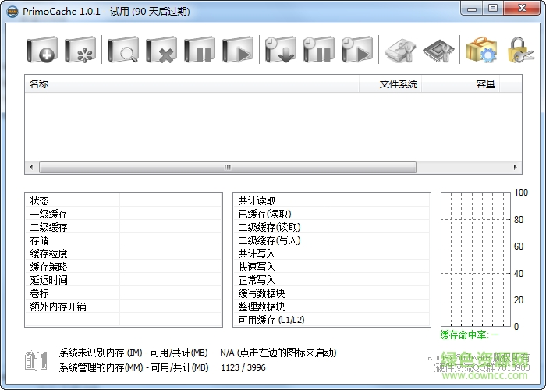Screen dimensions: 546x390
Task: Click the flush deferred write down-arrow icon
Action: (x=279, y=51)
